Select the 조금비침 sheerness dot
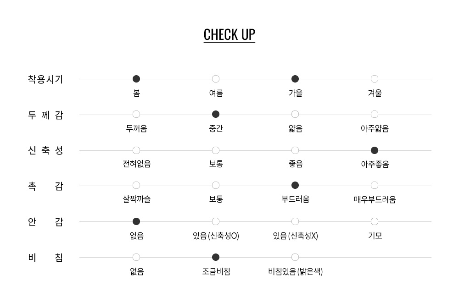Viewport: 459px width, 303px height. click(x=216, y=257)
